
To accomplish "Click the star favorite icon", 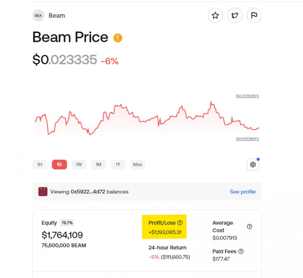I will point(215,15).
